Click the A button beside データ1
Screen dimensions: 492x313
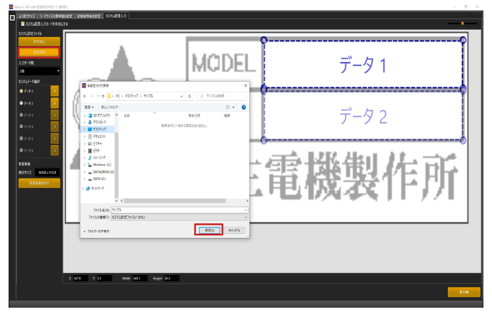click(x=55, y=92)
